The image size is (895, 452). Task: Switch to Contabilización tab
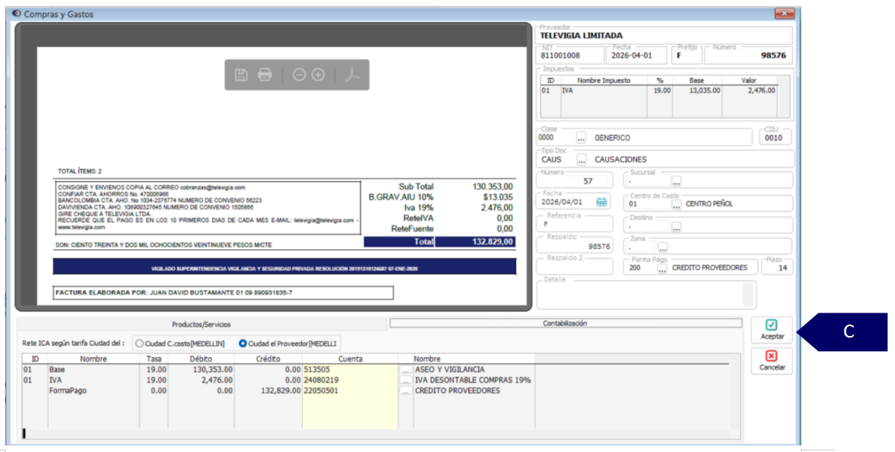pyautogui.click(x=565, y=324)
